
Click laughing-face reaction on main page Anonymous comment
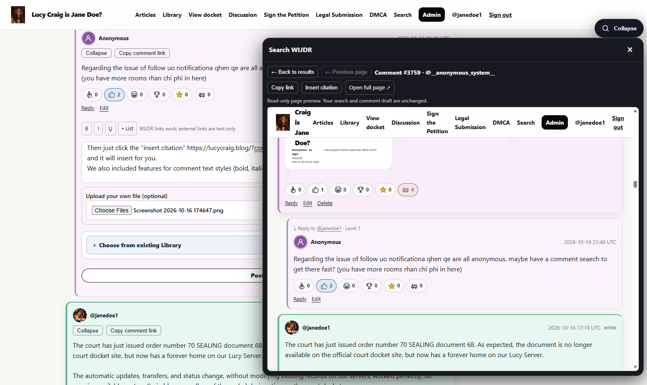coord(137,95)
